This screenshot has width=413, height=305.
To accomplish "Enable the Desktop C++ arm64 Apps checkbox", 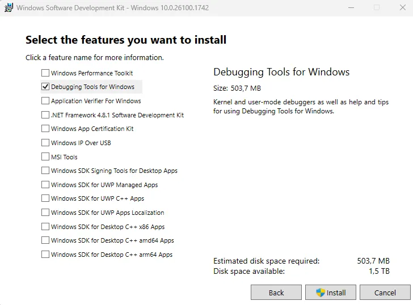I will pos(45,255).
